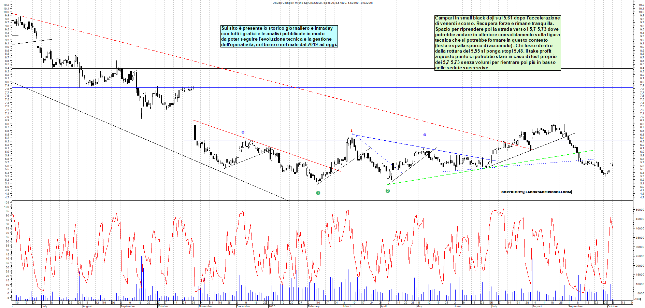The image size is (645, 308).
Task: Click the June label on the time axis
Action: pos(457,306)
